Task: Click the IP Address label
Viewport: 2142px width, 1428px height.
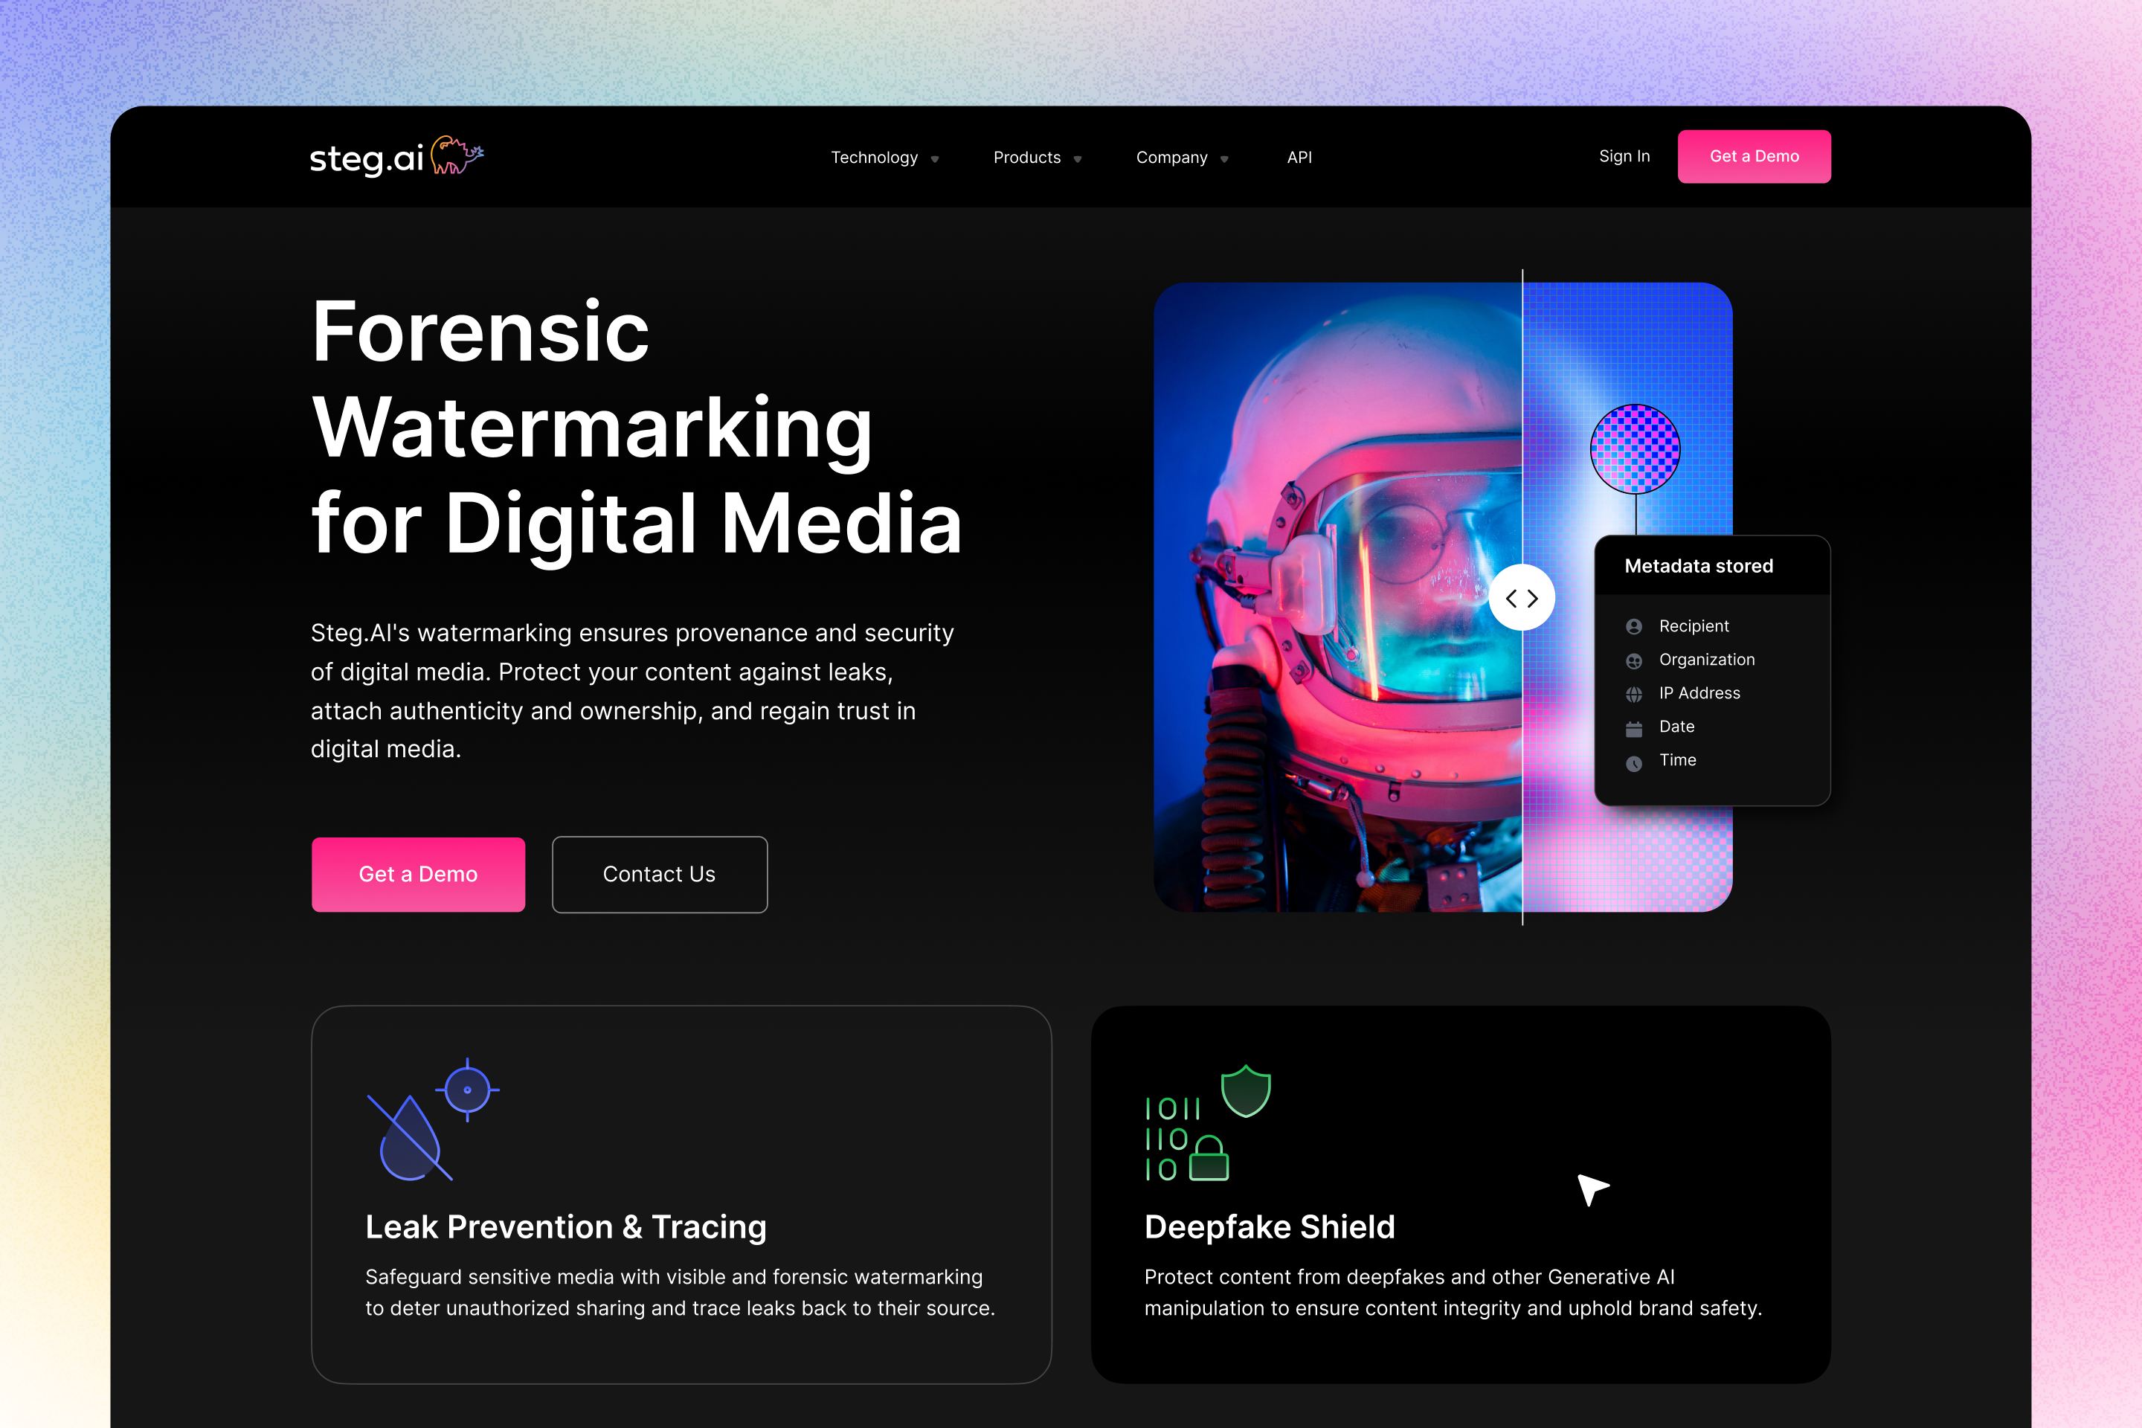Action: coord(1699,693)
